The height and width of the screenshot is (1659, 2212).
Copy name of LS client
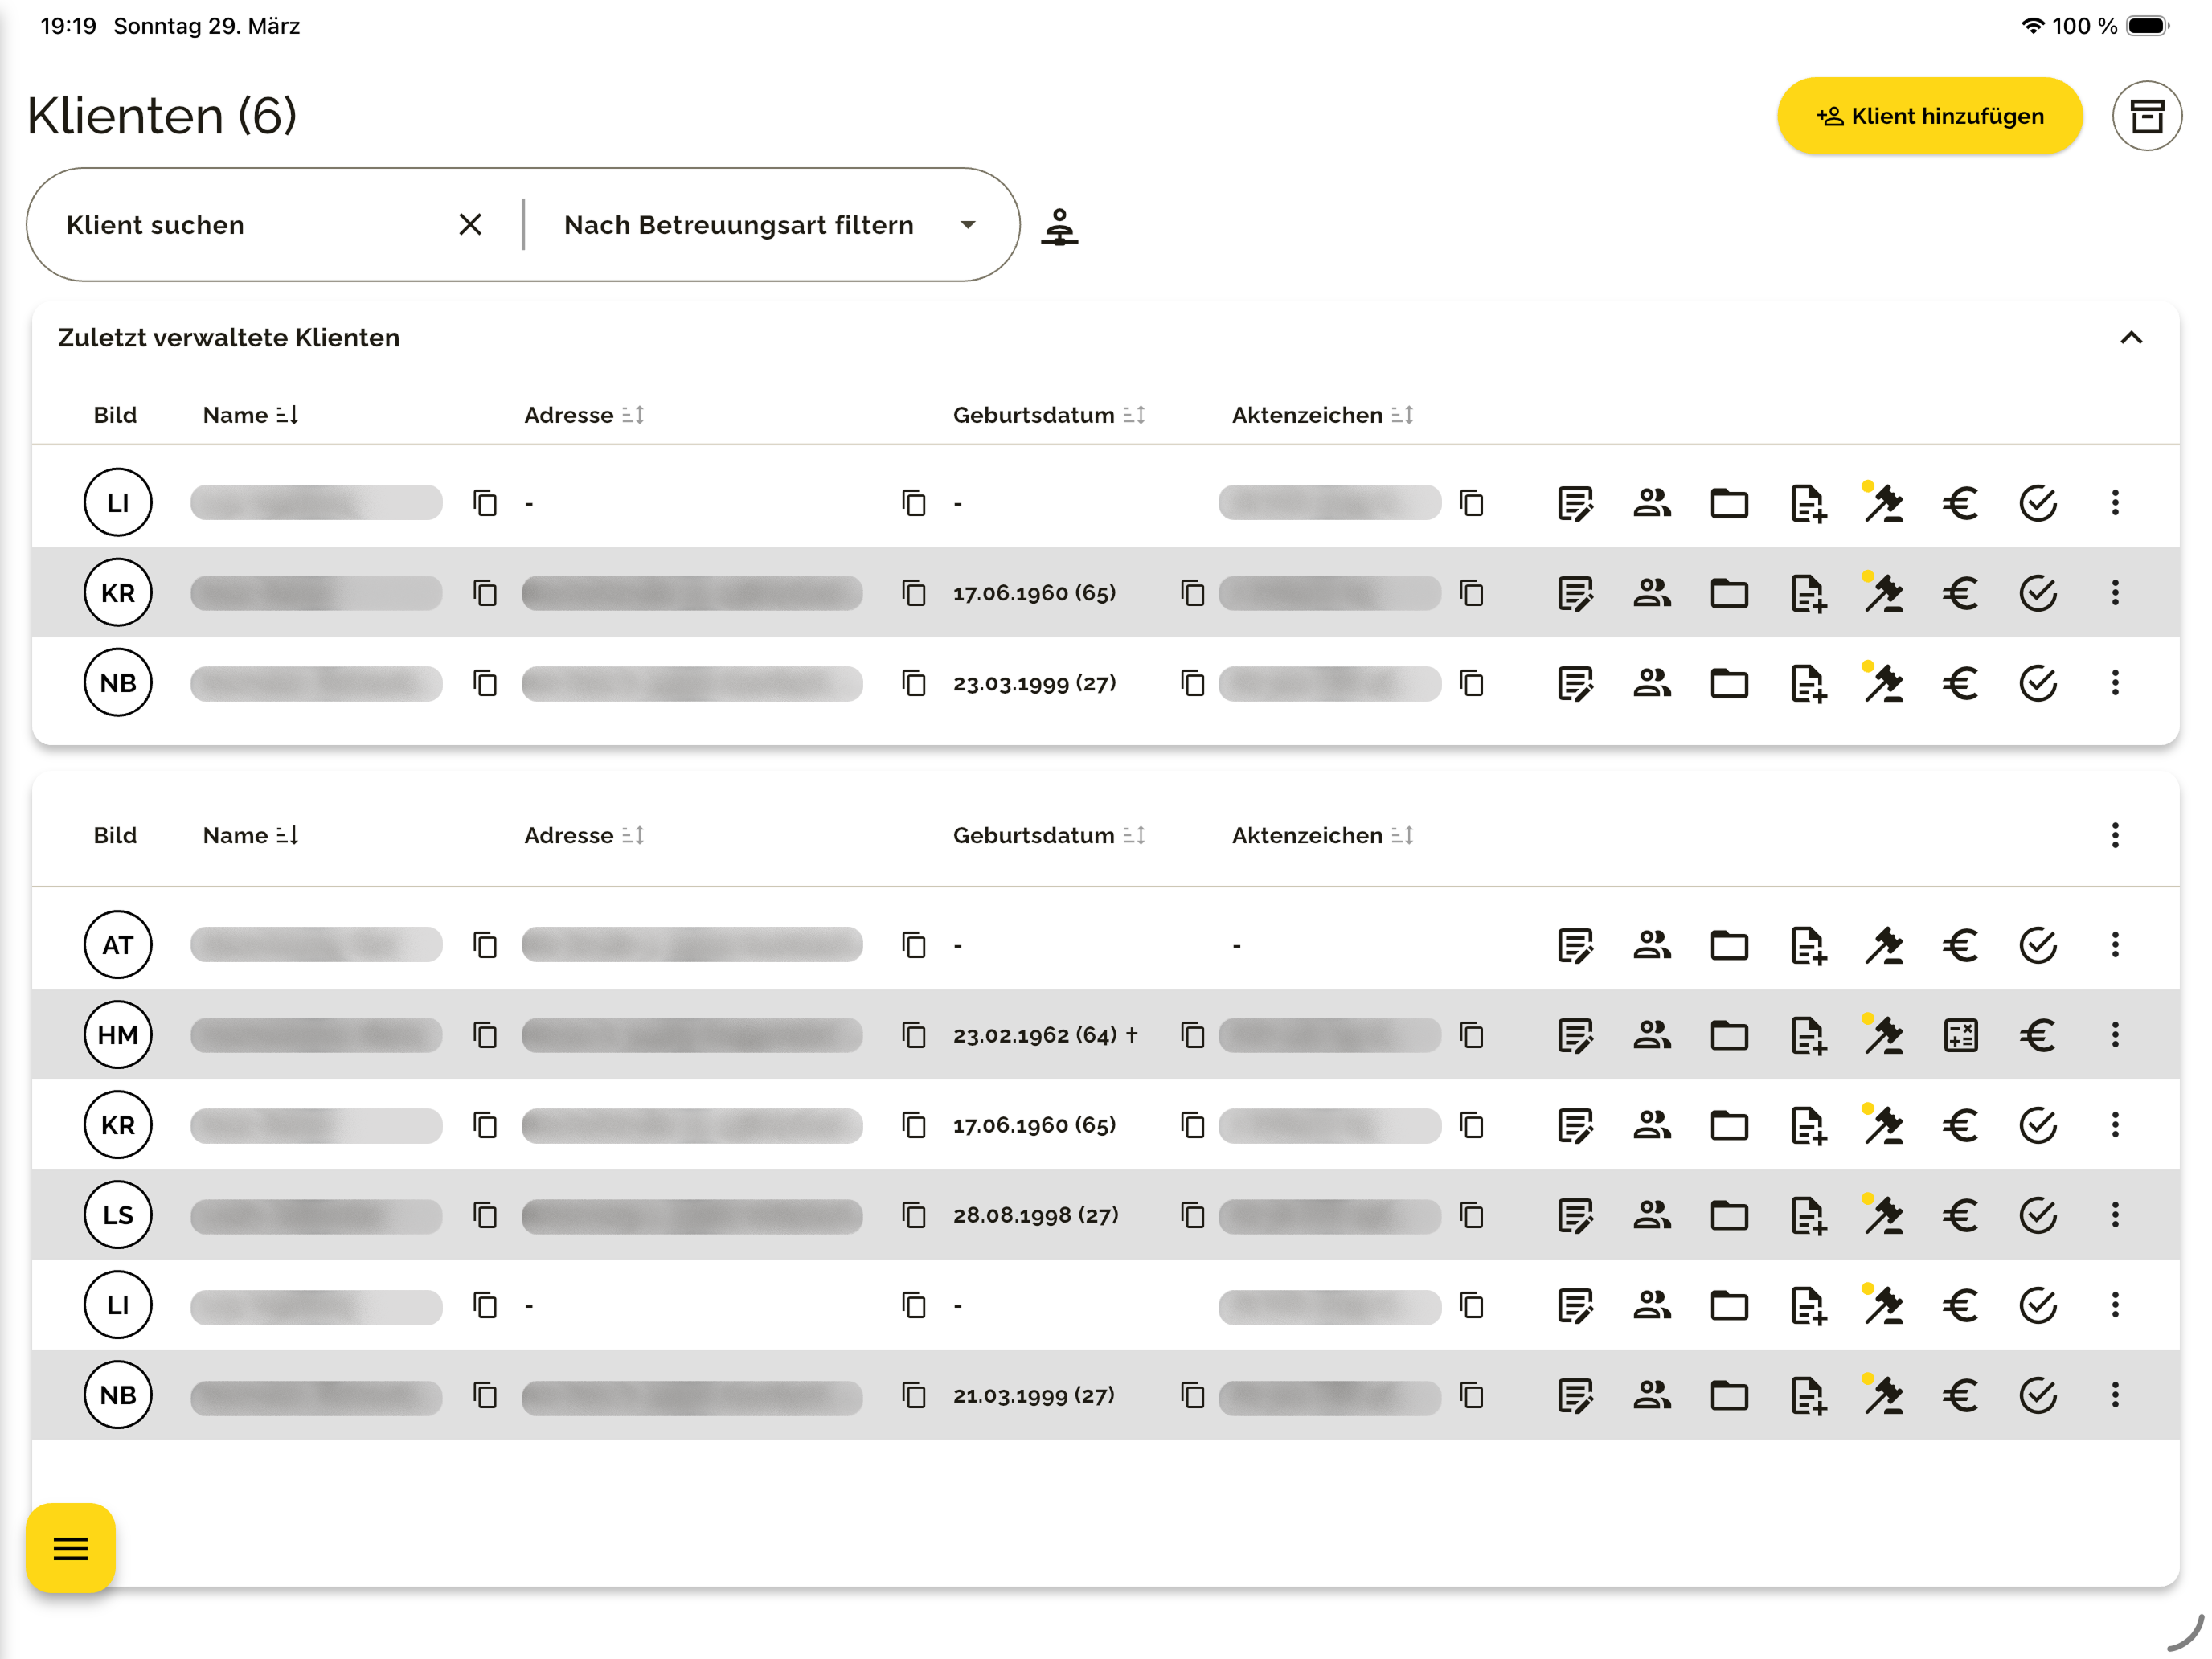485,1215
